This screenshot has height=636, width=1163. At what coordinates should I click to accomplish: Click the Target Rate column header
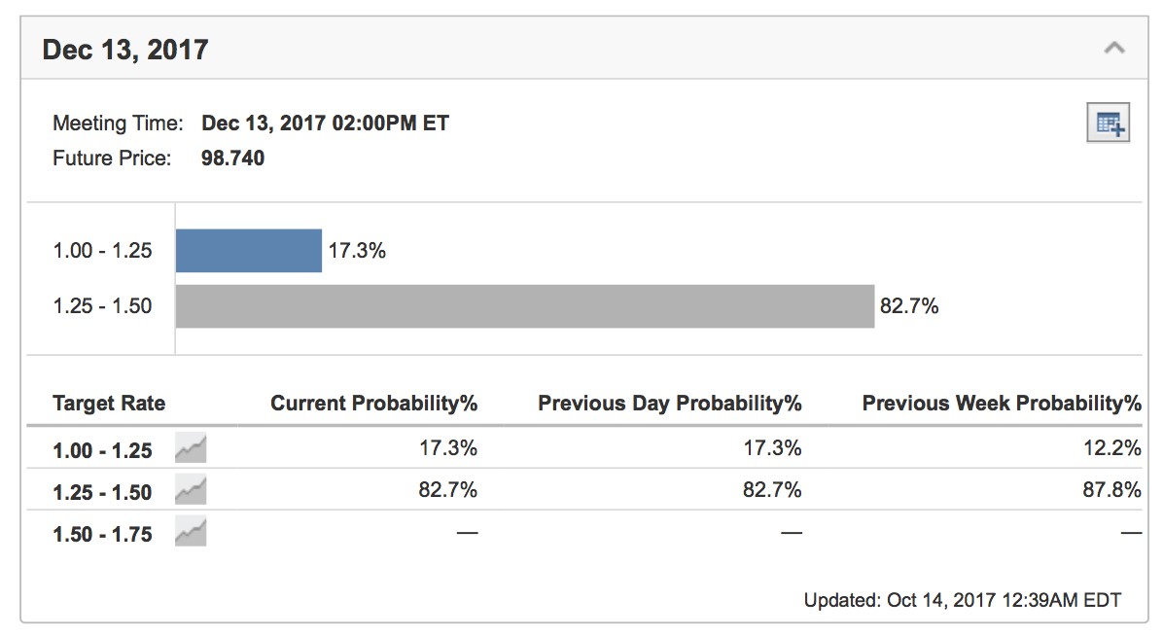pos(109,404)
